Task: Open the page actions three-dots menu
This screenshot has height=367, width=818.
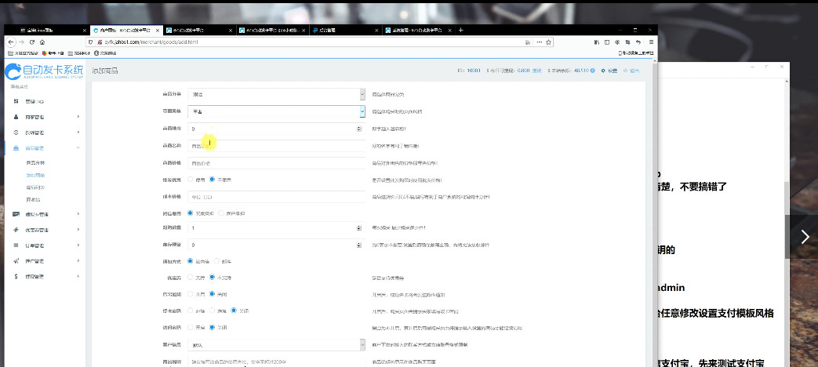Action: (x=539, y=42)
